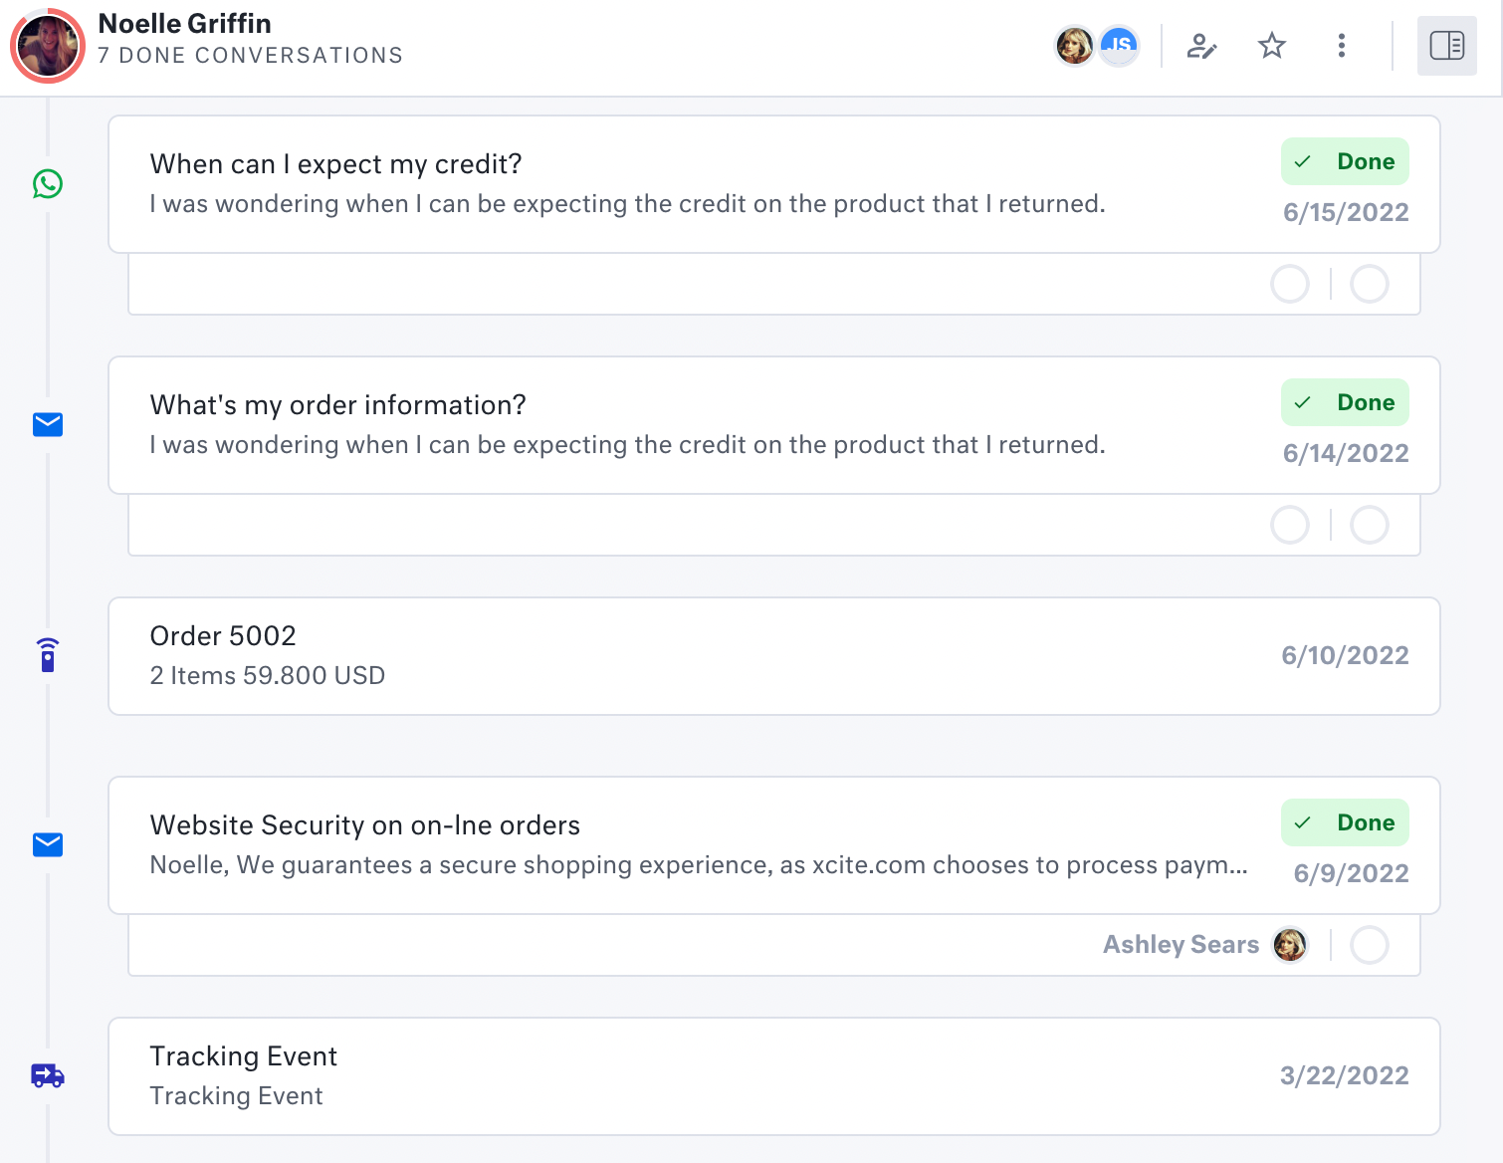Click the delivery truck Tracking Event icon

coord(48,1075)
